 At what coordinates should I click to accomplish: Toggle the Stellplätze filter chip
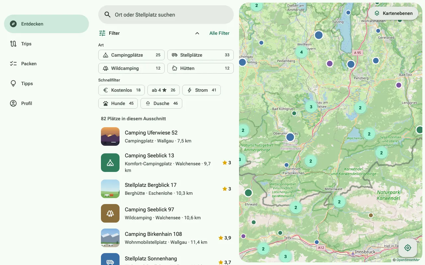click(201, 55)
